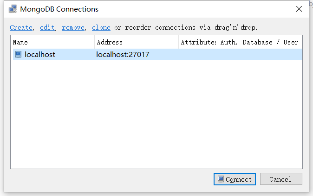The image size is (313, 196).
Task: Click the MongoDB Connections title text
Action: tap(59, 9)
